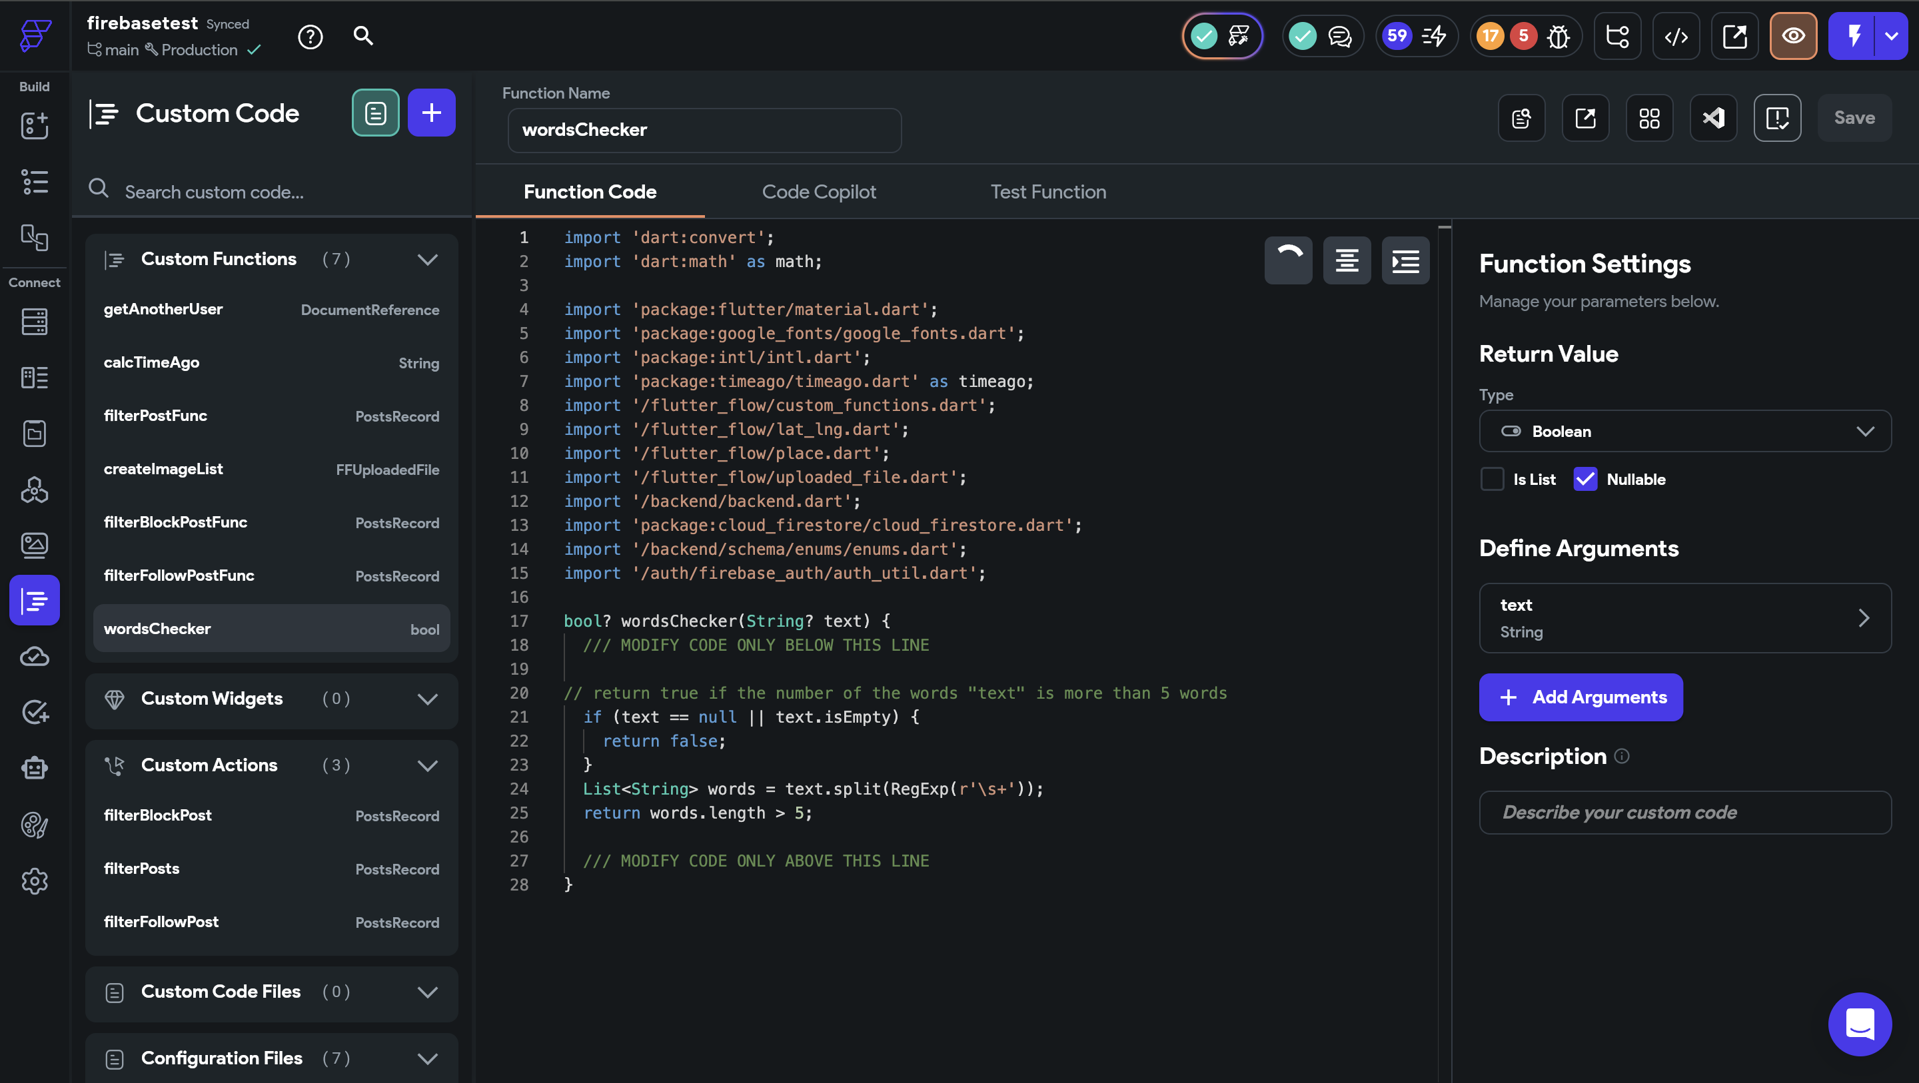Uncheck the Nullable checkbox
The width and height of the screenshot is (1919, 1083).
click(1585, 479)
